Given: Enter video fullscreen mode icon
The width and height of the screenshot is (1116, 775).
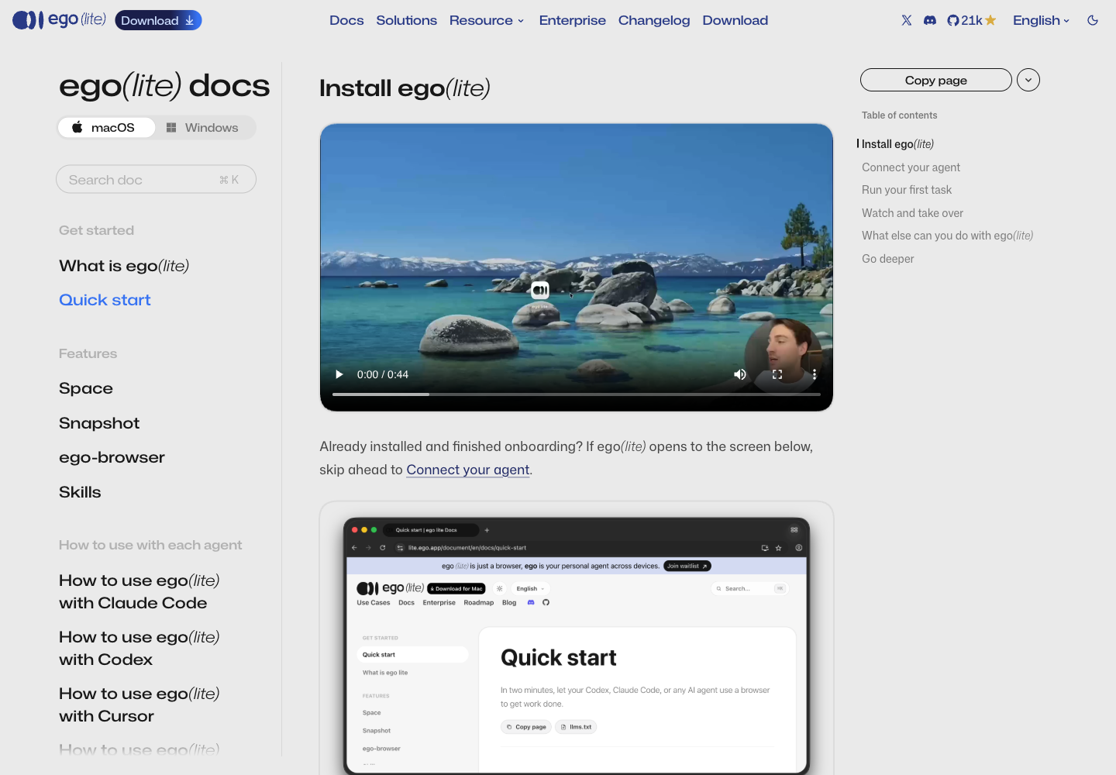Looking at the screenshot, I should pos(777,374).
